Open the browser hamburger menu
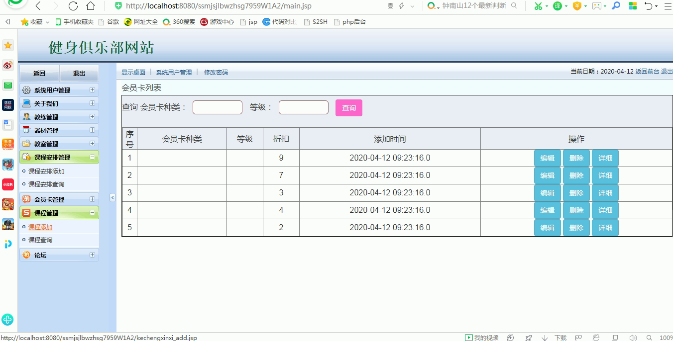 pos(668,6)
